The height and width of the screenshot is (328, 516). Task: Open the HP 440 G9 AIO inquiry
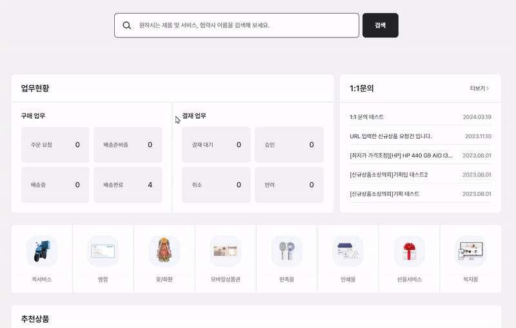point(401,156)
